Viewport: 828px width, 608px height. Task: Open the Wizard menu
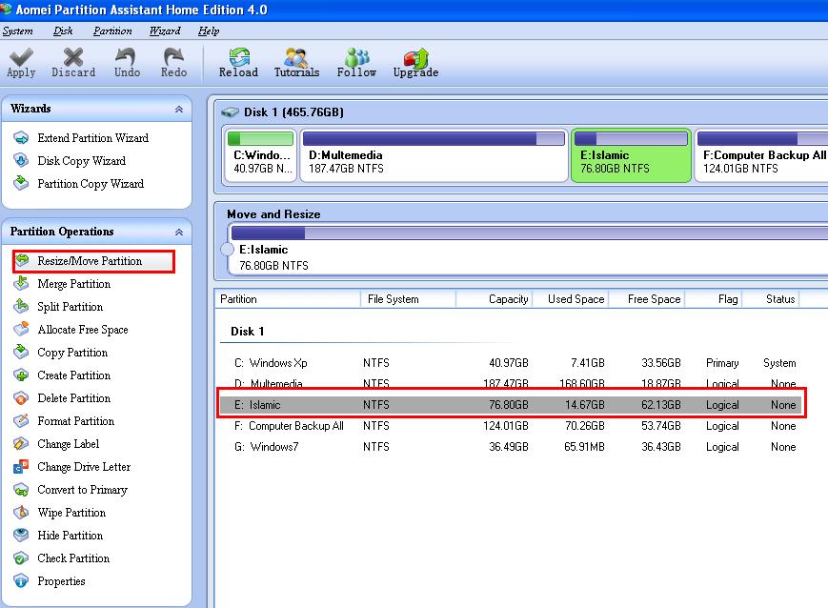tap(165, 31)
